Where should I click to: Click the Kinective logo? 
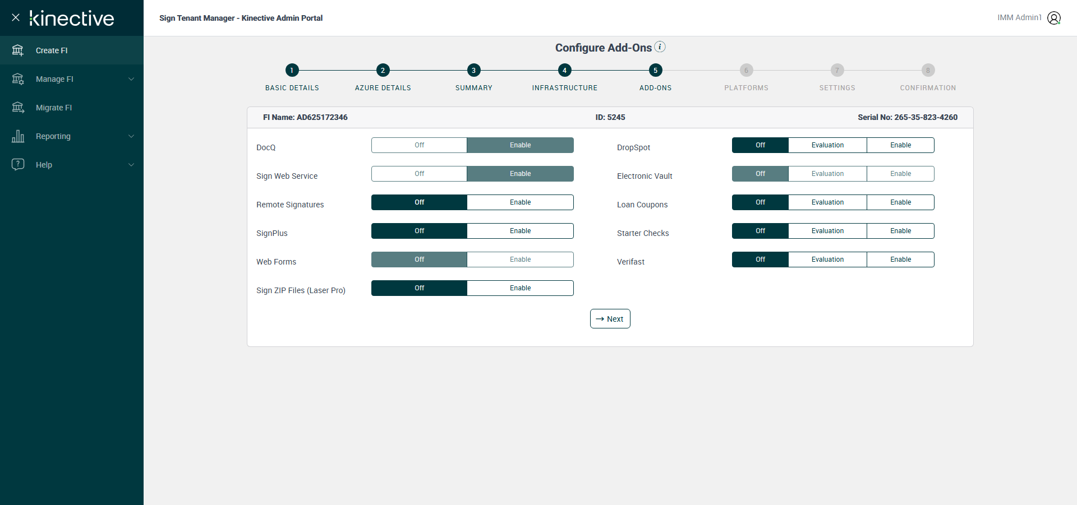point(72,18)
